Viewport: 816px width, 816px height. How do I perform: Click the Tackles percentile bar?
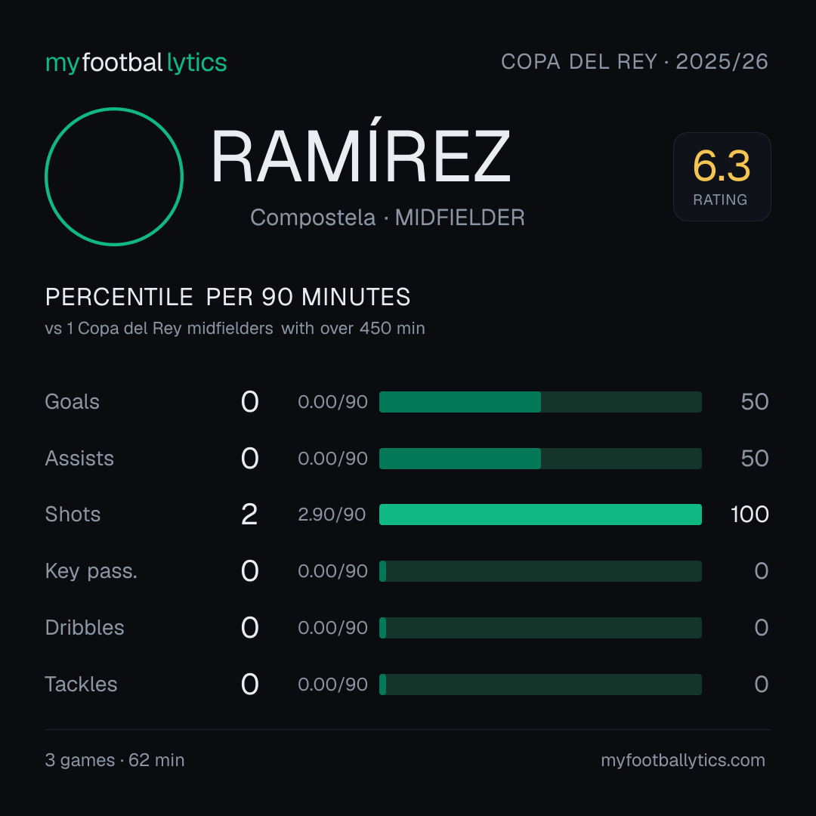tap(540, 685)
